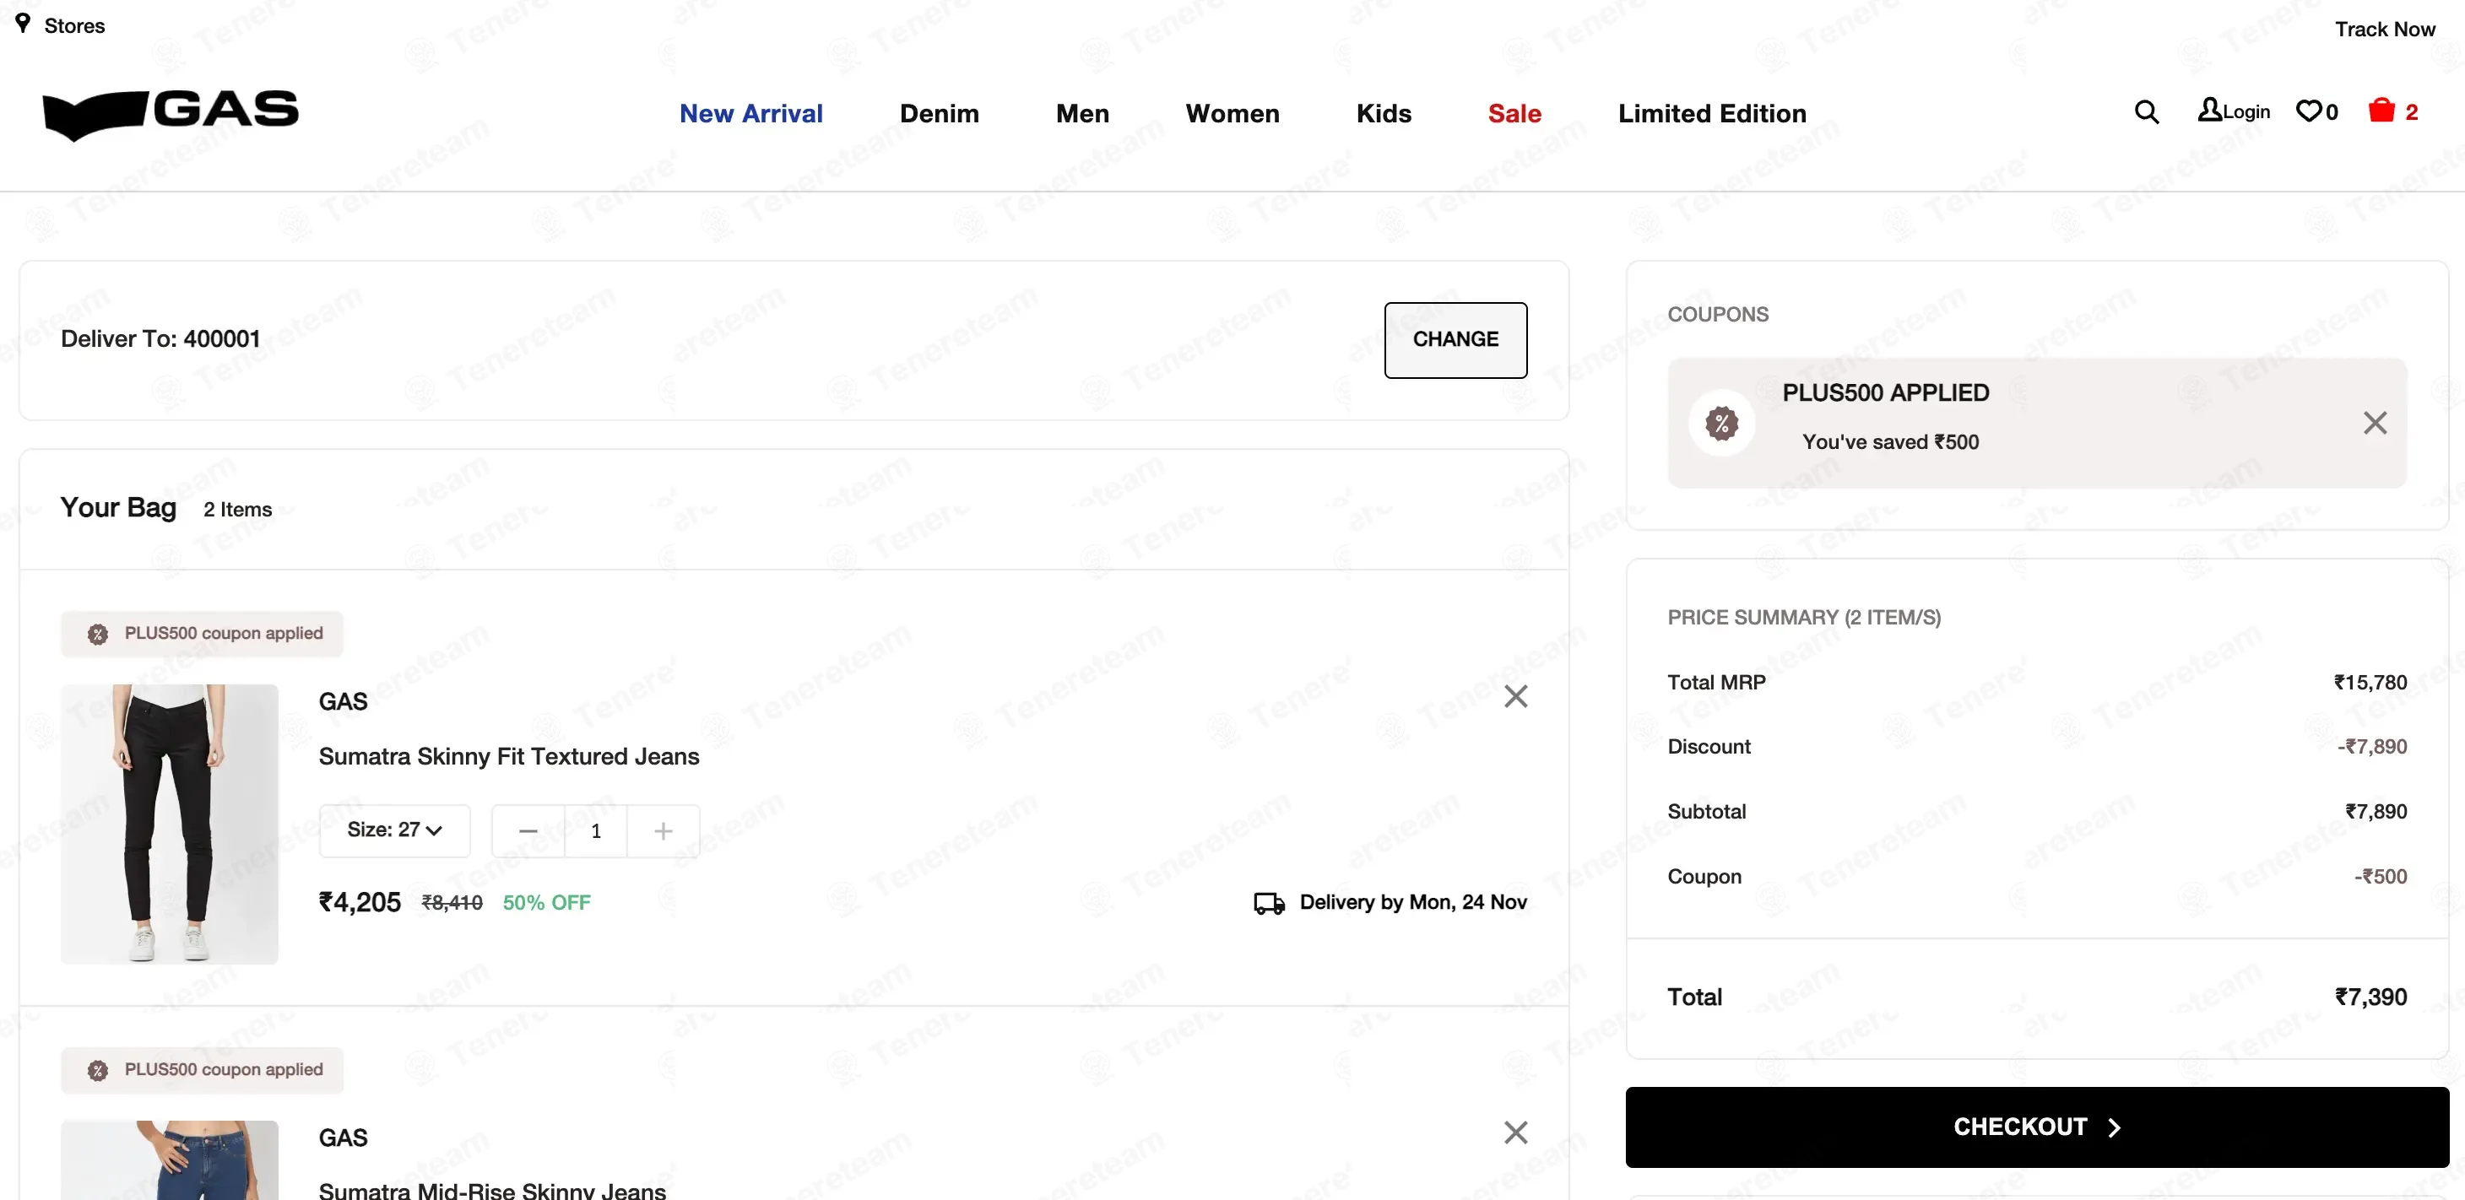Open the Sumatra Mid-Rise Skinny Jeans title
Screen dimensions: 2465x1200
492,1190
